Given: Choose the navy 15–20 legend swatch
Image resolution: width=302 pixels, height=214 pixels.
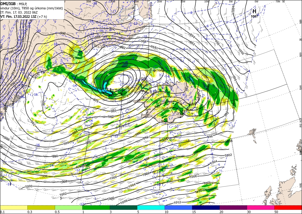Looking at the screenshot, I should [206, 207].
